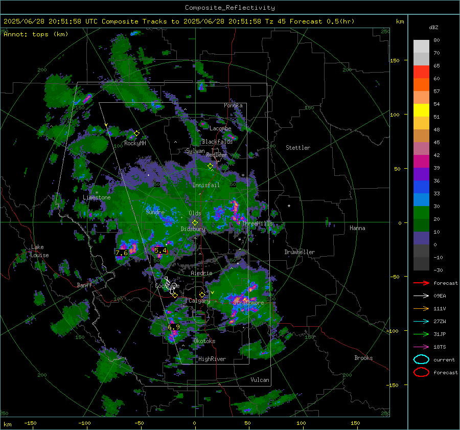Click the Cochrane town label
Viewport: 460px width, 430px height.
(x=167, y=286)
